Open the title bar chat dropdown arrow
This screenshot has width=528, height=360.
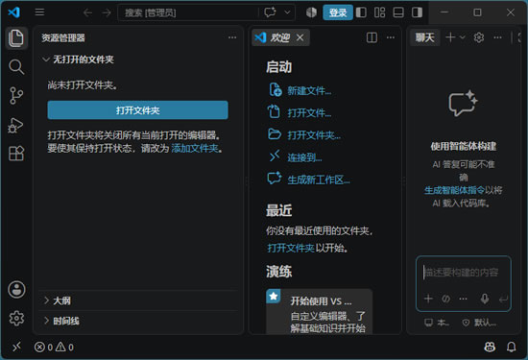click(x=287, y=12)
